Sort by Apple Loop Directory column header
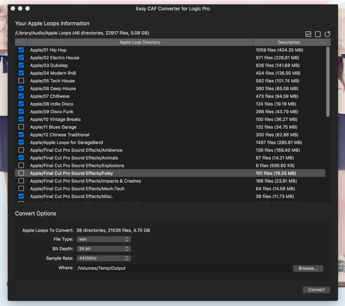 click(140, 42)
